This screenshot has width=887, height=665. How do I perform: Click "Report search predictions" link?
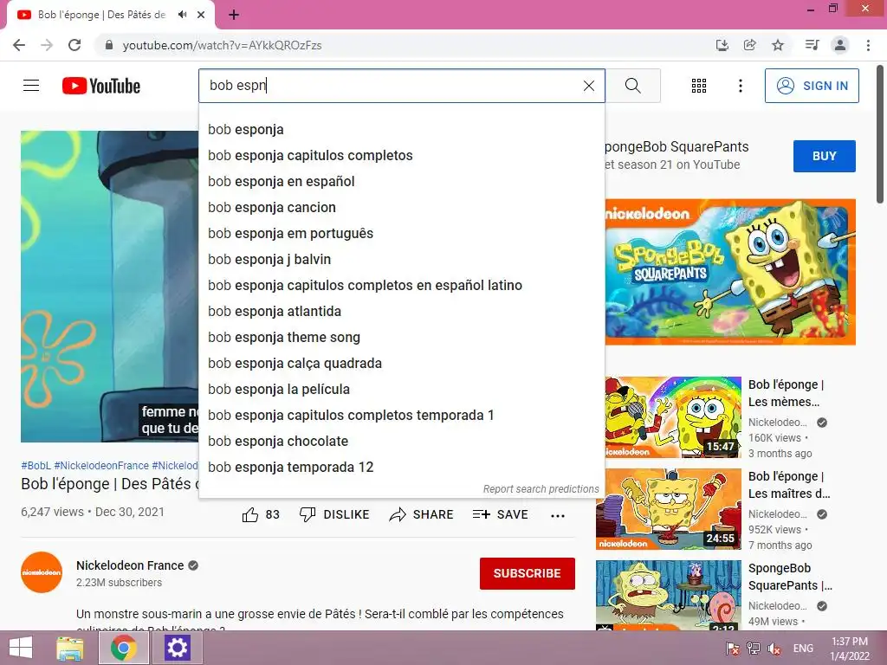tap(541, 489)
